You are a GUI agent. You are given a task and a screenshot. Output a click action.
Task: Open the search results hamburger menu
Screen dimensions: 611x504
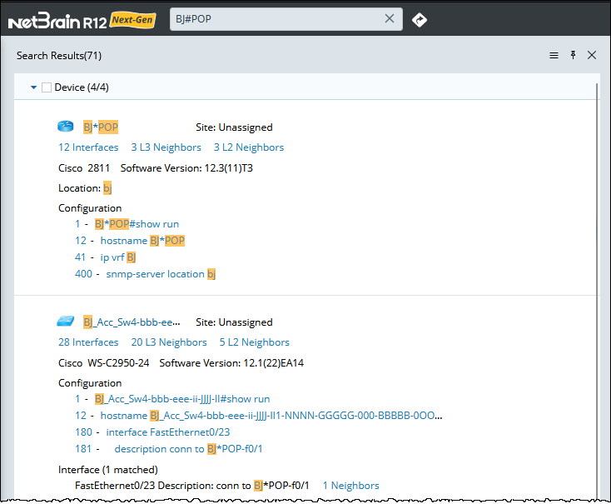point(554,55)
